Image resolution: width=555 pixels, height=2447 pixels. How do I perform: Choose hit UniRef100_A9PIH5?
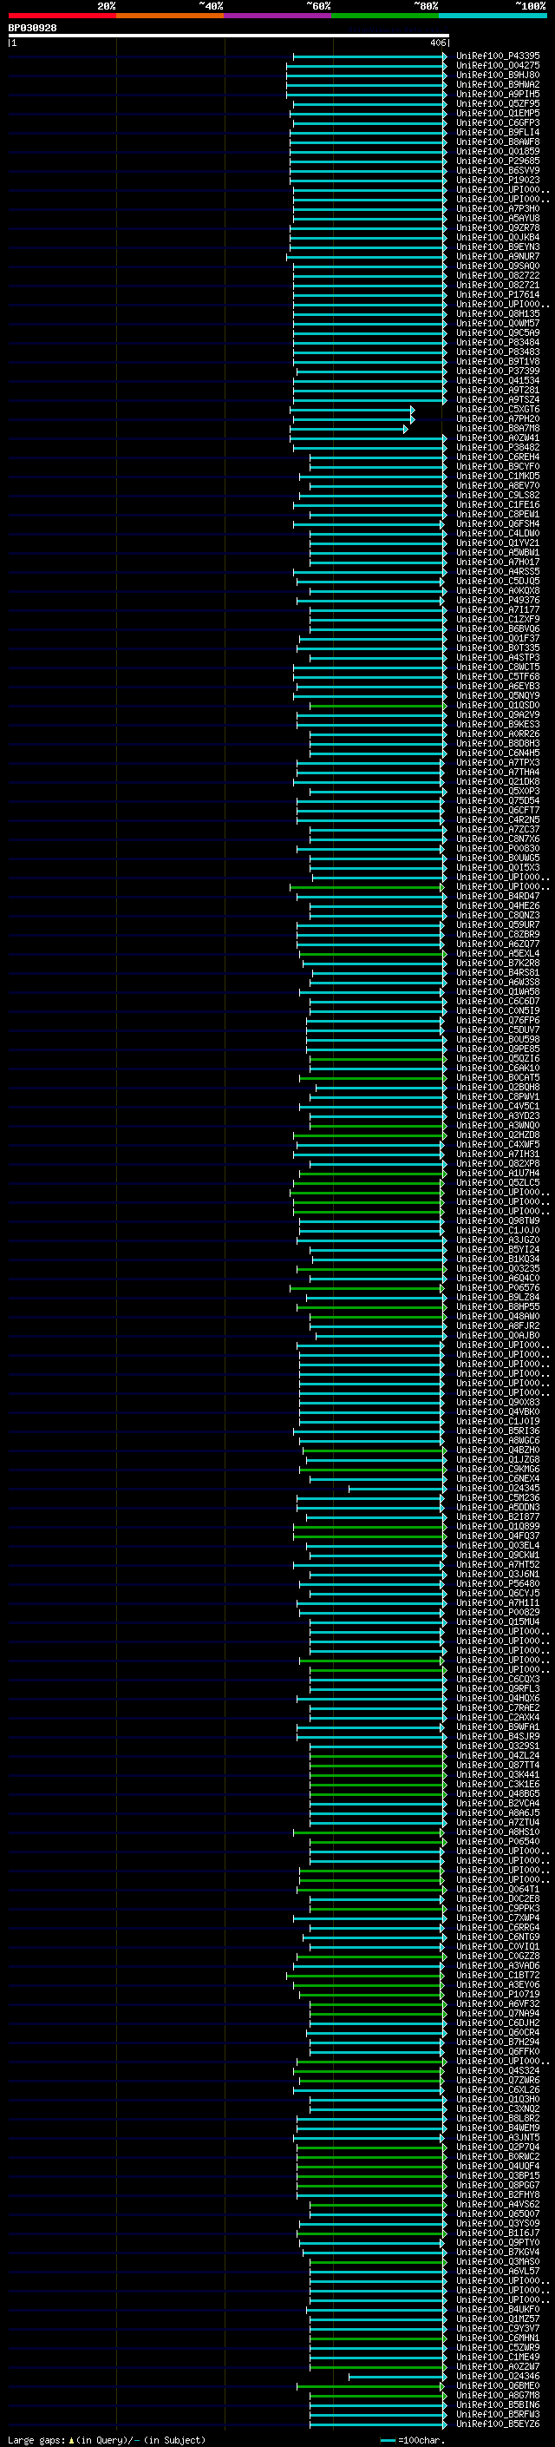point(498,94)
